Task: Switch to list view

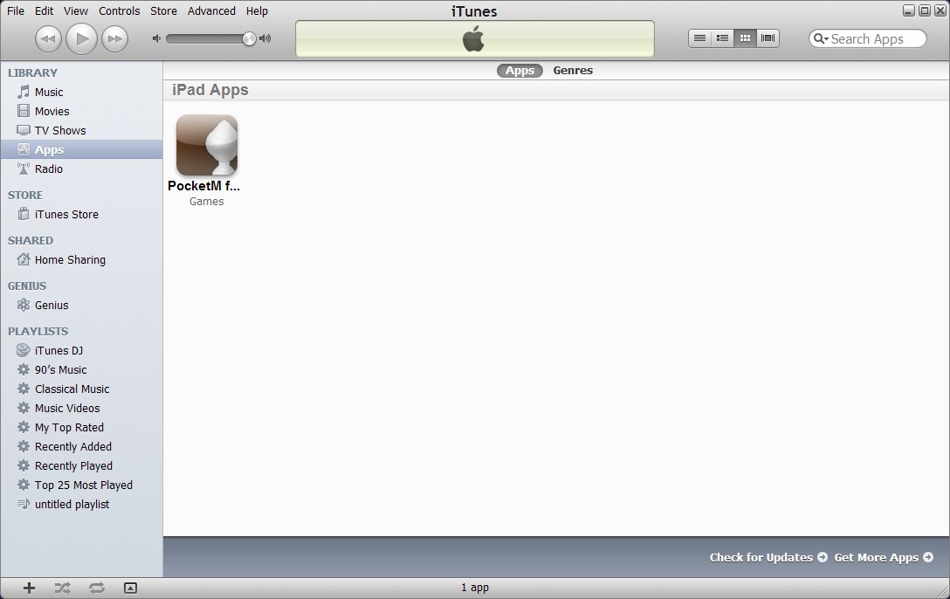Action: pos(699,38)
